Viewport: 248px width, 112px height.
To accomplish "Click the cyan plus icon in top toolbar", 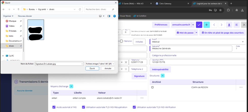I will coord(207,25).
